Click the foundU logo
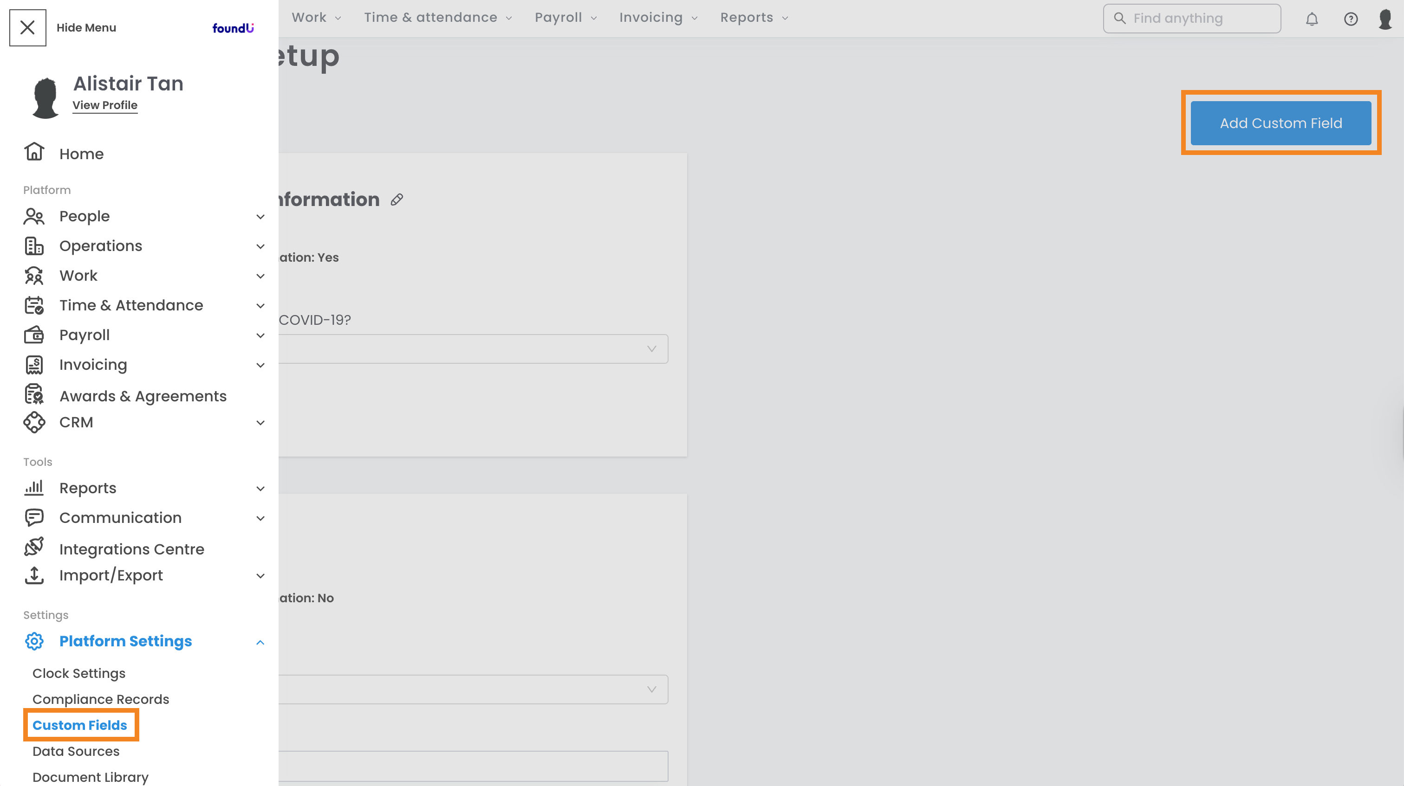 pos(233,28)
